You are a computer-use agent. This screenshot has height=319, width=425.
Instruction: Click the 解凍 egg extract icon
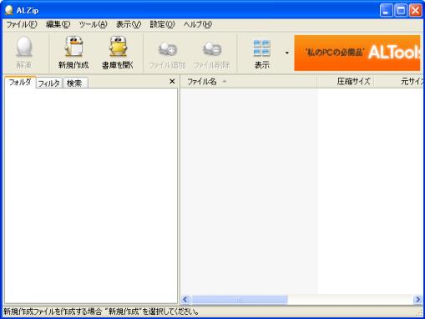(24, 48)
